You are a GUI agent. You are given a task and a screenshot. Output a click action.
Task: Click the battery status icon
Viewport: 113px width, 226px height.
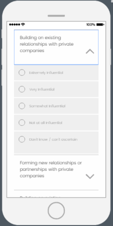pos(100,24)
